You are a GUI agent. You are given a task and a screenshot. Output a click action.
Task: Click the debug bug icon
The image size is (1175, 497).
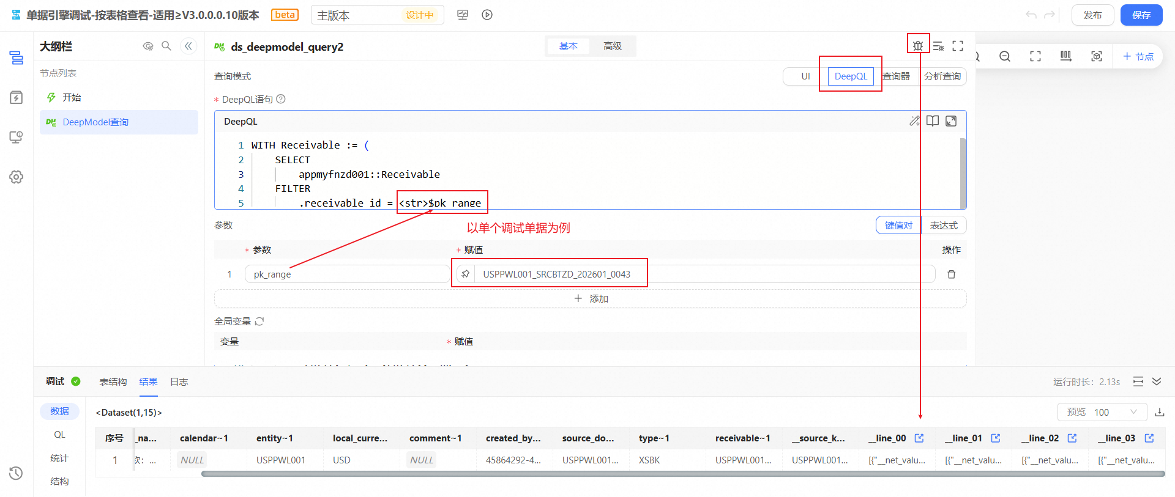[917, 46]
